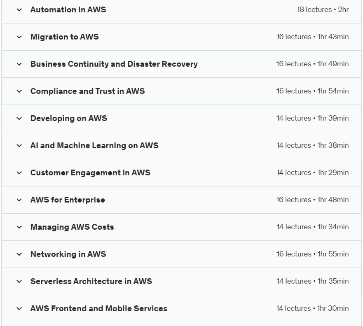Click the '14 lectures • 1hr 30min' text
Screen dimensions: 363x326
click(313, 308)
